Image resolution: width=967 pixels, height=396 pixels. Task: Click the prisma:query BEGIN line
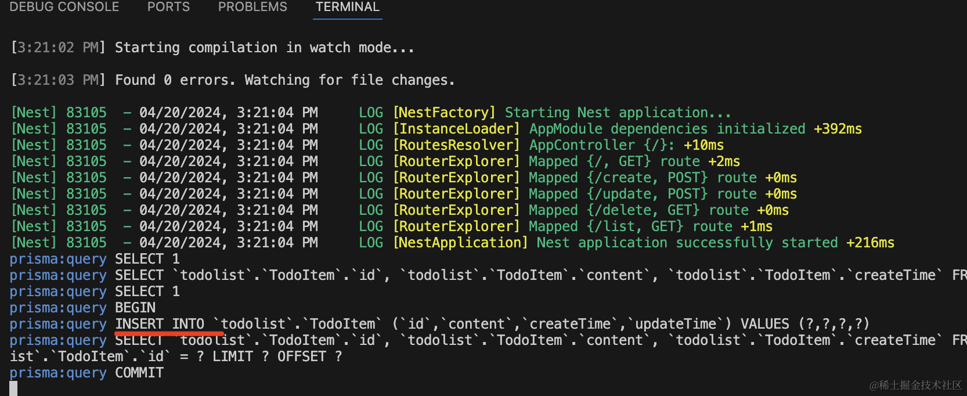coord(135,308)
